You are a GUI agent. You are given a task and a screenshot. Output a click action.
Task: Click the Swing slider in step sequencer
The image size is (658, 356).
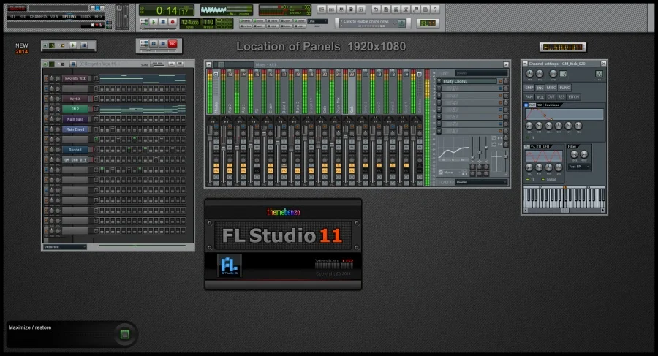click(x=157, y=64)
